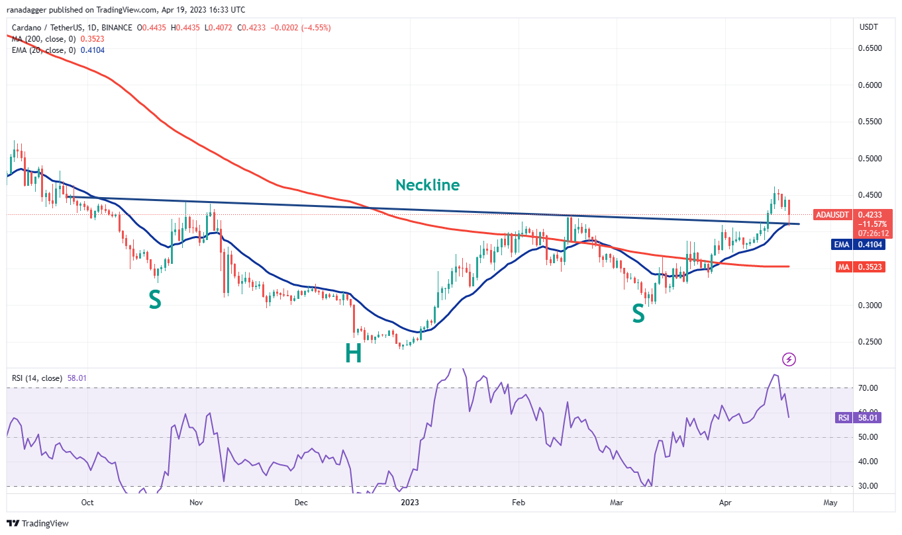Screen dimensions: 902x535
Task: Click Apr on the time axis
Action: 725,503
